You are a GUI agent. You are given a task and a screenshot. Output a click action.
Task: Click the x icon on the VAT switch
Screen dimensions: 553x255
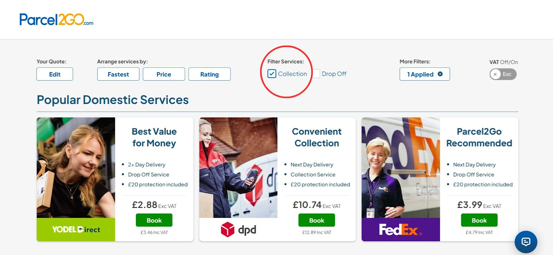(495, 74)
